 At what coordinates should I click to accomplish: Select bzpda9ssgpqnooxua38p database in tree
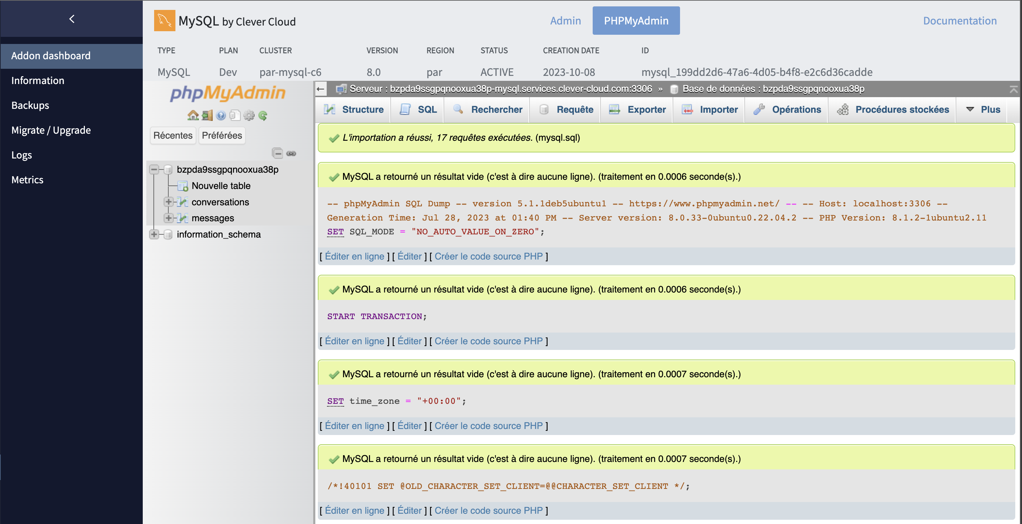(x=227, y=169)
